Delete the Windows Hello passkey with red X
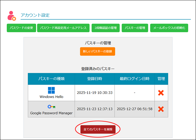The width and height of the screenshot is (196, 140). [x=161, y=93]
